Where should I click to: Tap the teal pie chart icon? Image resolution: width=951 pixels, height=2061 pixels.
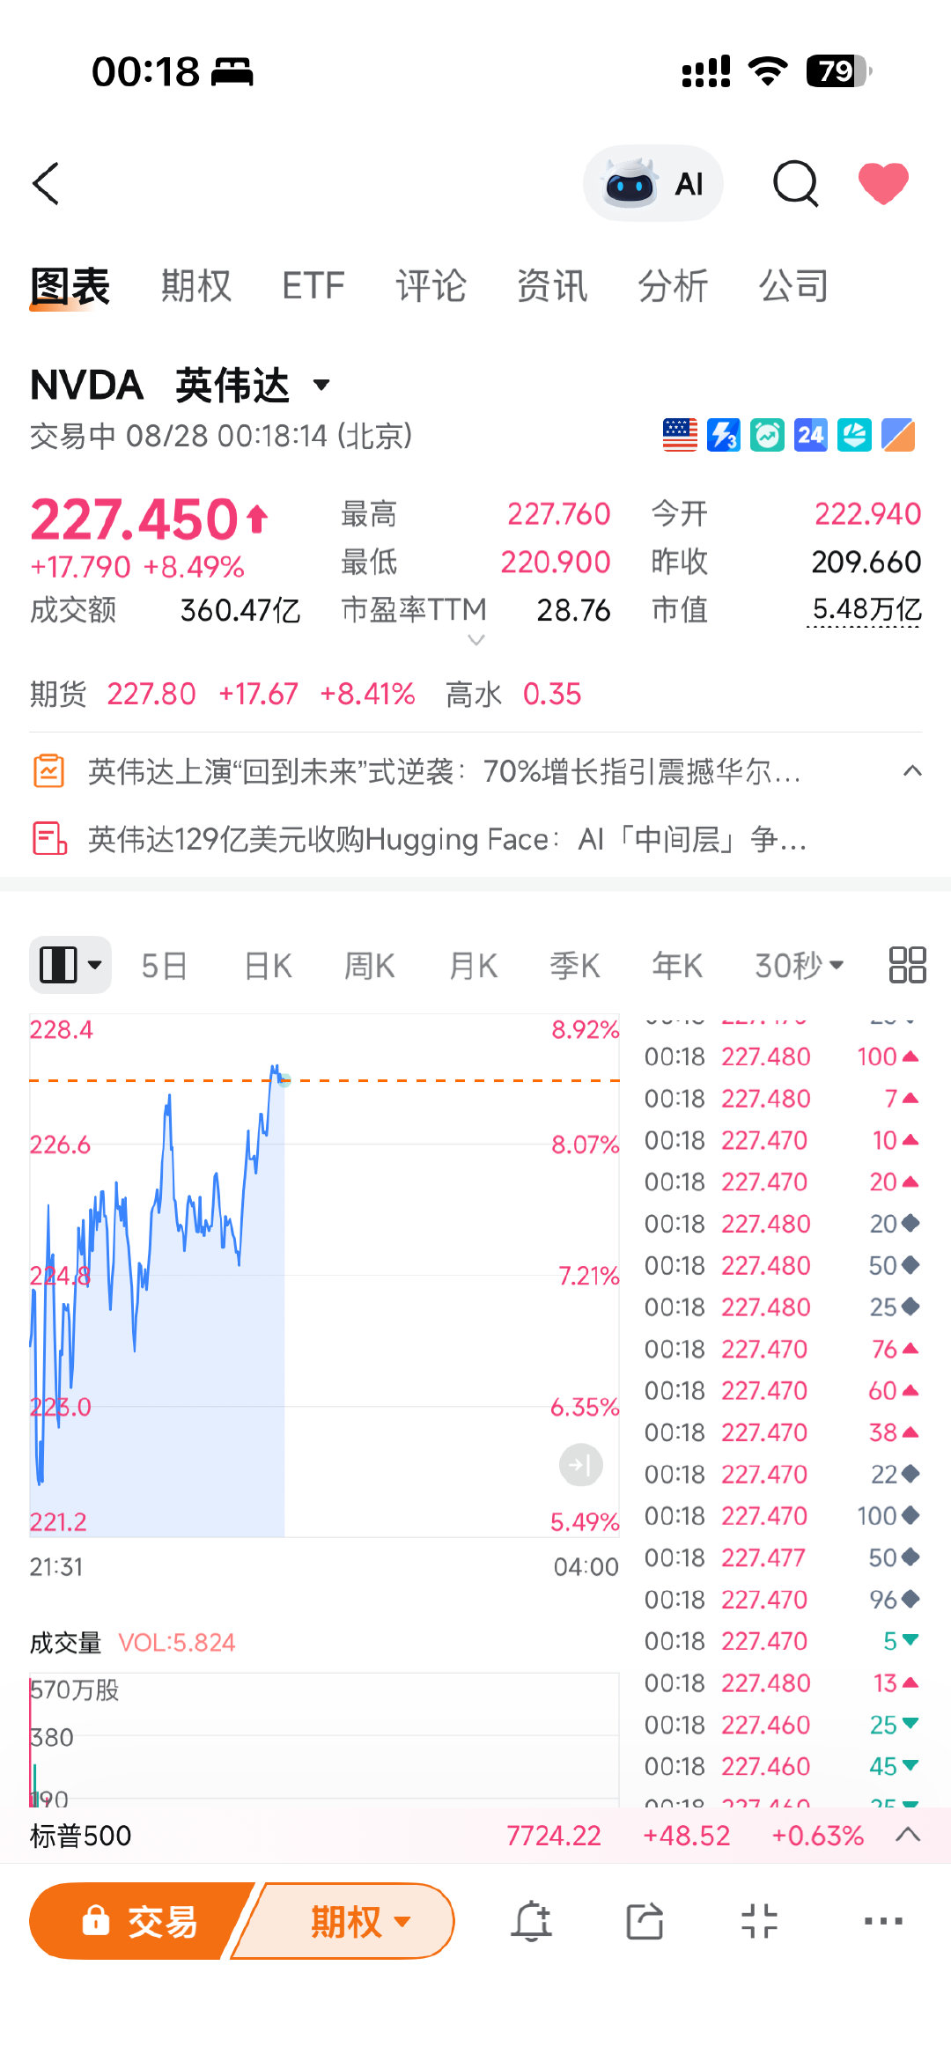click(x=854, y=435)
